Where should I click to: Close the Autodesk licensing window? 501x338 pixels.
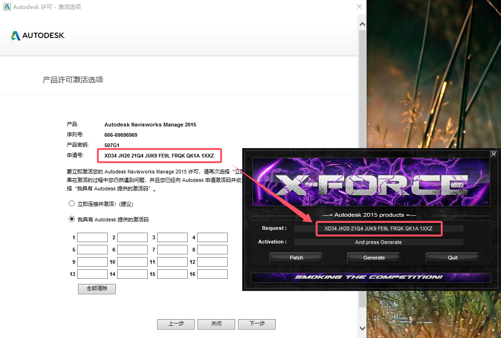[x=359, y=7]
